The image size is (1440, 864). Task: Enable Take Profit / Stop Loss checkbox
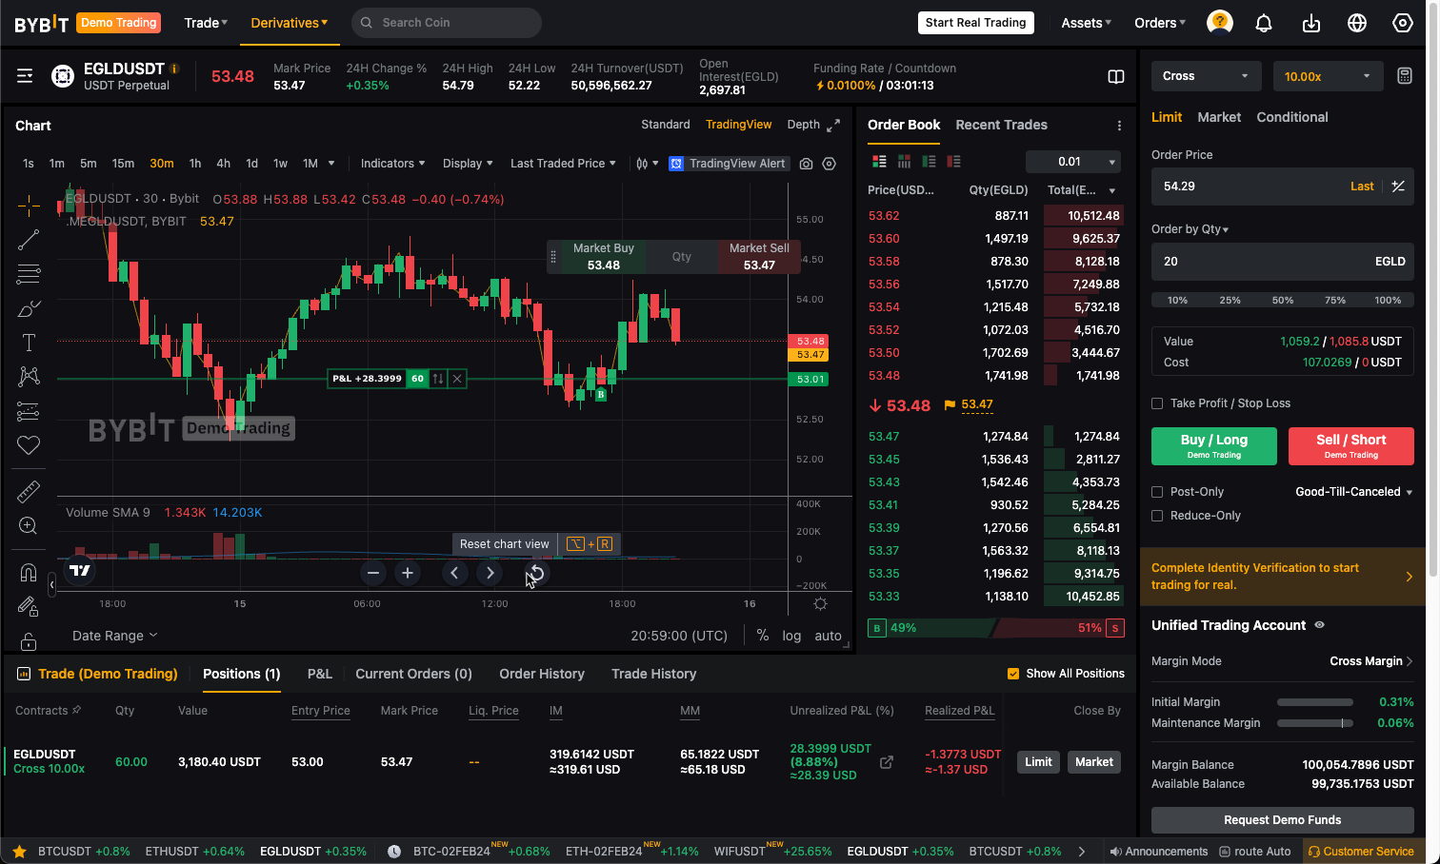[x=1157, y=403]
